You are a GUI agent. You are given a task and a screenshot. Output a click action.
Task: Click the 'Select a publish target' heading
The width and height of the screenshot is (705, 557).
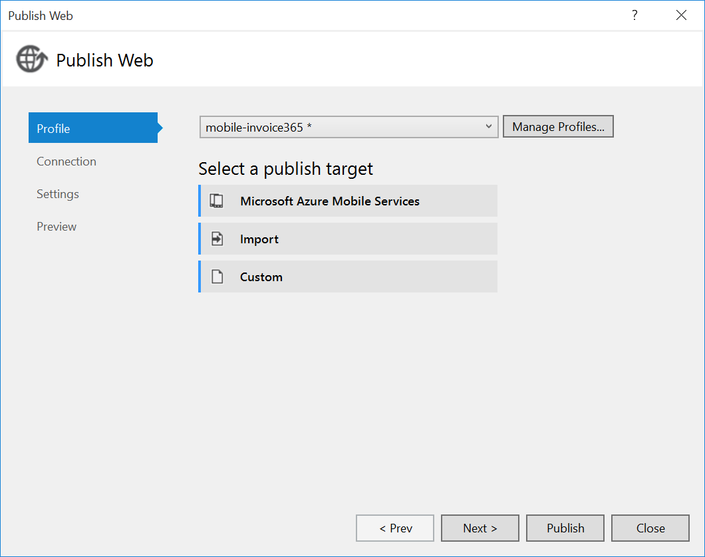[x=285, y=169]
